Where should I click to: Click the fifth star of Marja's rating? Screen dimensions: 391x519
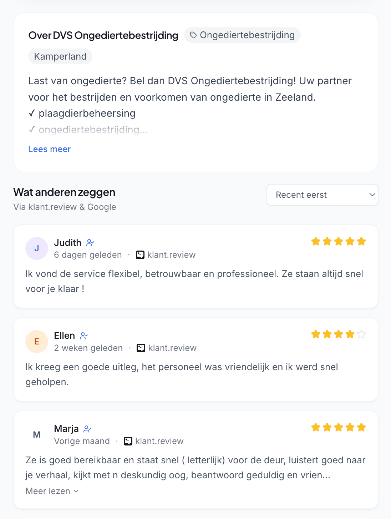point(362,427)
